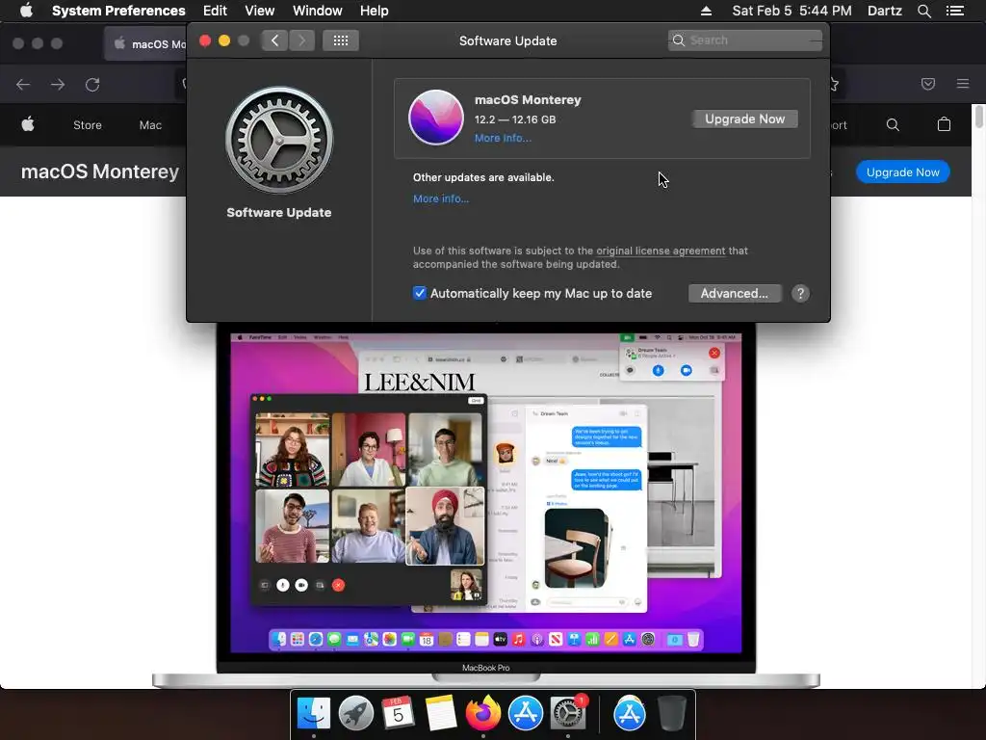This screenshot has width=986, height=740.
Task: Open the View menu
Action: tap(260, 11)
